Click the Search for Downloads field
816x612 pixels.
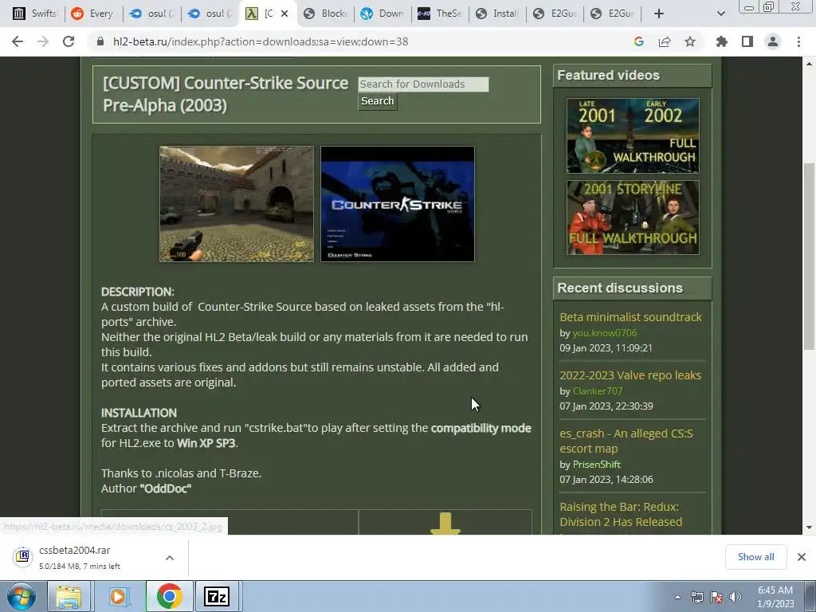tap(423, 84)
